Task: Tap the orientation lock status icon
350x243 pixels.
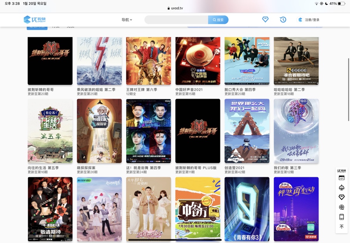Action: (322, 3)
